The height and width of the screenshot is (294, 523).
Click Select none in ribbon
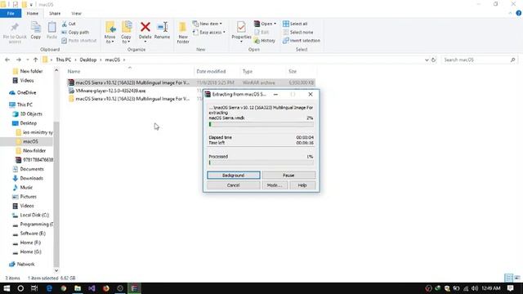pos(298,33)
